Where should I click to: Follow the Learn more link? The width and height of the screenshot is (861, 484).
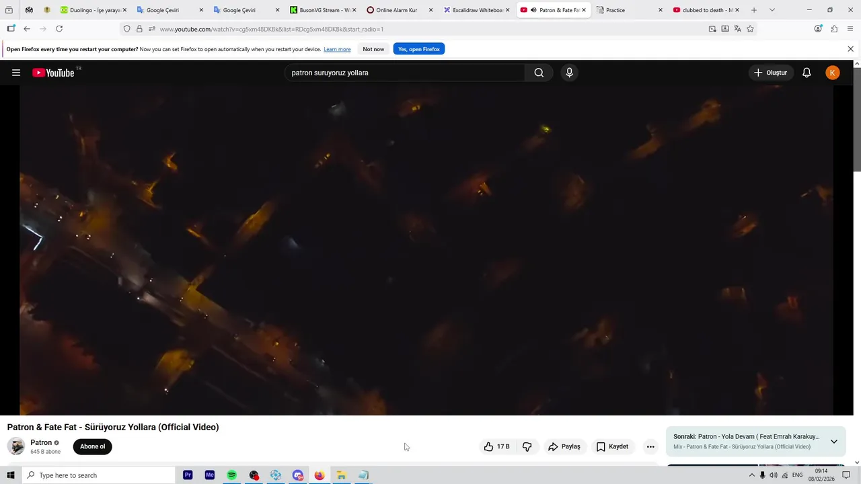point(337,49)
